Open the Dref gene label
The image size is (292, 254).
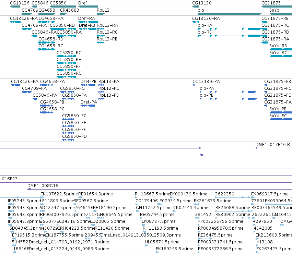click(x=82, y=3)
